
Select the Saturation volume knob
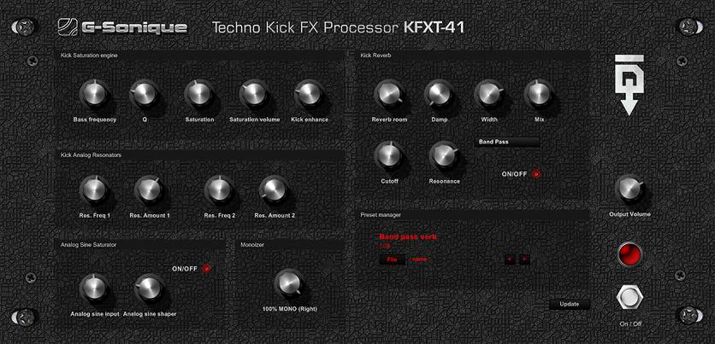pos(254,94)
